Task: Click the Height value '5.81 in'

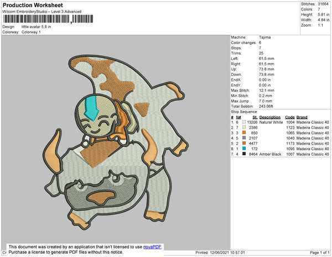Action: pyautogui.click(x=324, y=14)
